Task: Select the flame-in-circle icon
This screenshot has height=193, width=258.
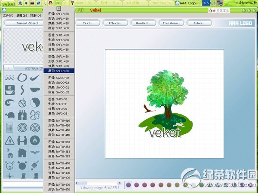Action: point(35,140)
